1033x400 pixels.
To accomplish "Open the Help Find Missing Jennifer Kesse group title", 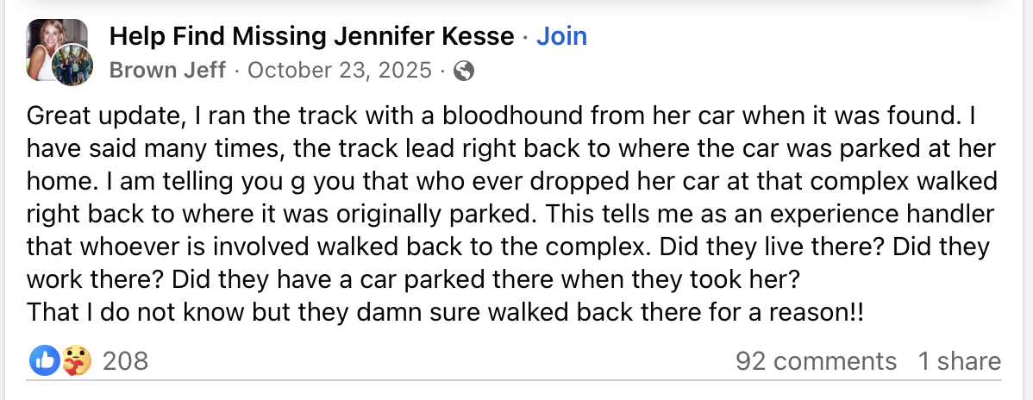I will (311, 36).
